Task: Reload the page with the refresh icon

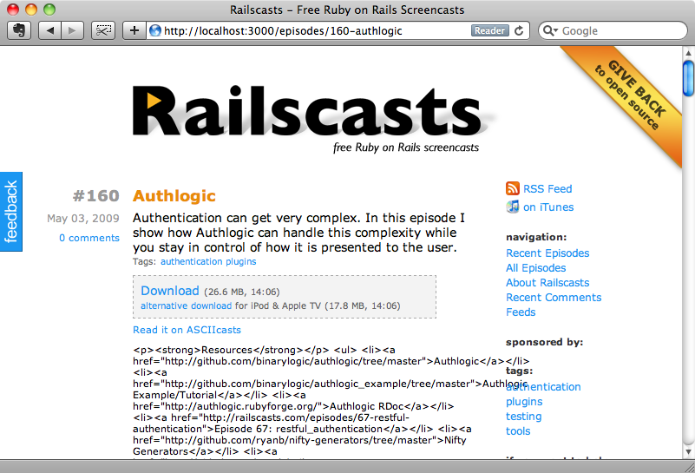Action: (519, 30)
